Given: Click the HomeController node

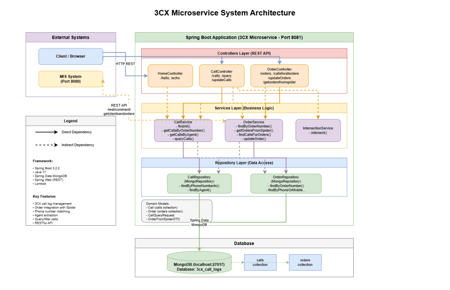Looking at the screenshot, I should [170, 76].
